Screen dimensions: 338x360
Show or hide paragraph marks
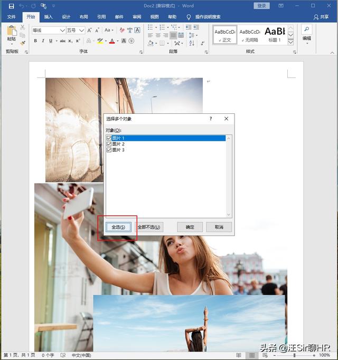202,43
